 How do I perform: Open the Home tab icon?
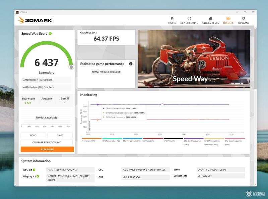pos(172,18)
